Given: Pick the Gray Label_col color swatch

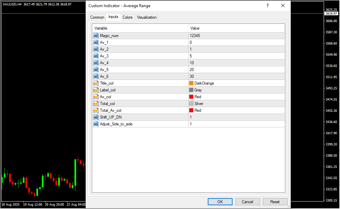Looking at the screenshot, I should (x=191, y=90).
